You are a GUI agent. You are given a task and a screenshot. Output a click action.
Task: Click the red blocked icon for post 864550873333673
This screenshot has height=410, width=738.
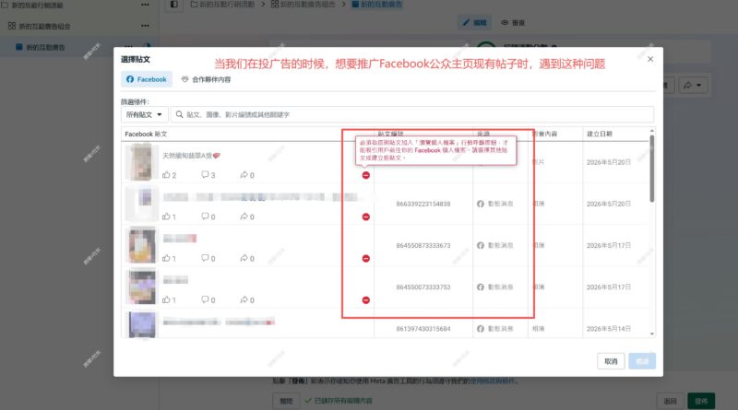point(365,259)
